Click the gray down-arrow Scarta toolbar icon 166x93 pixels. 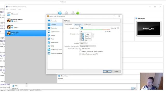click(73, 13)
